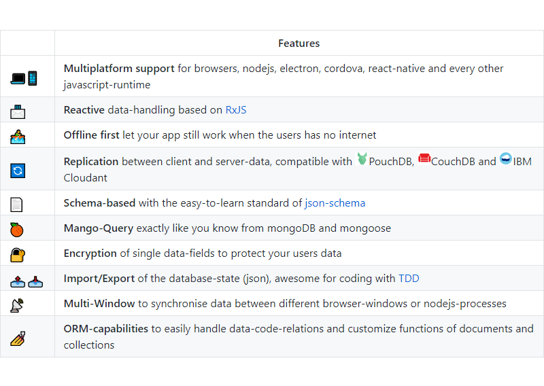Click the Offline first inbox icon
The width and height of the screenshot is (544, 386).
[x=18, y=136]
